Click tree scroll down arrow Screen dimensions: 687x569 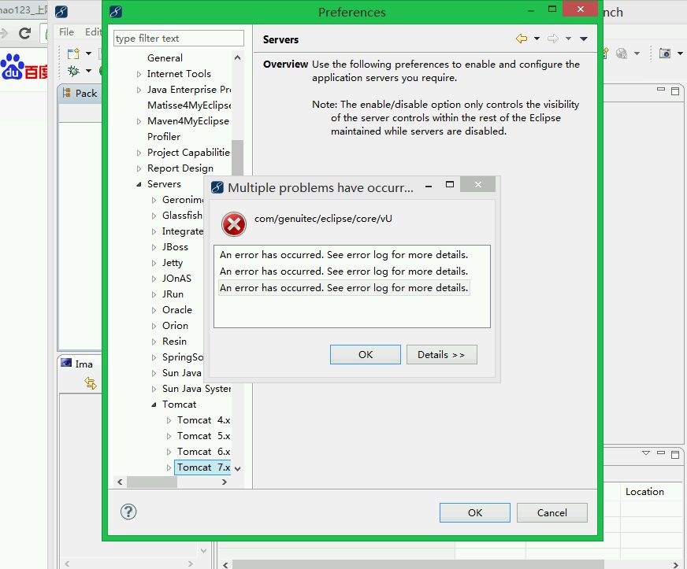pyautogui.click(x=237, y=469)
